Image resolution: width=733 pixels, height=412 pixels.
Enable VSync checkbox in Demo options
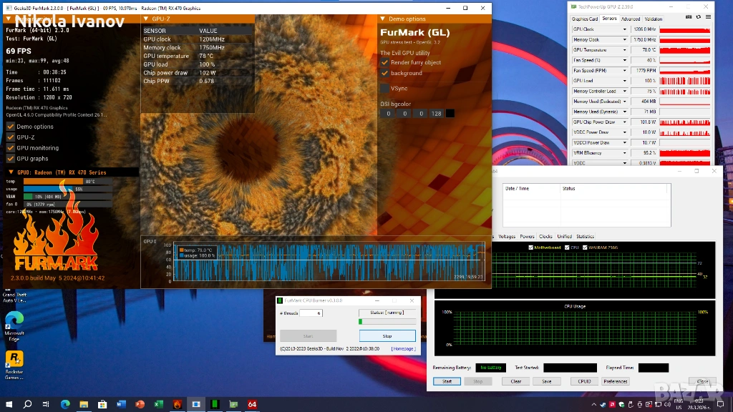pos(384,89)
